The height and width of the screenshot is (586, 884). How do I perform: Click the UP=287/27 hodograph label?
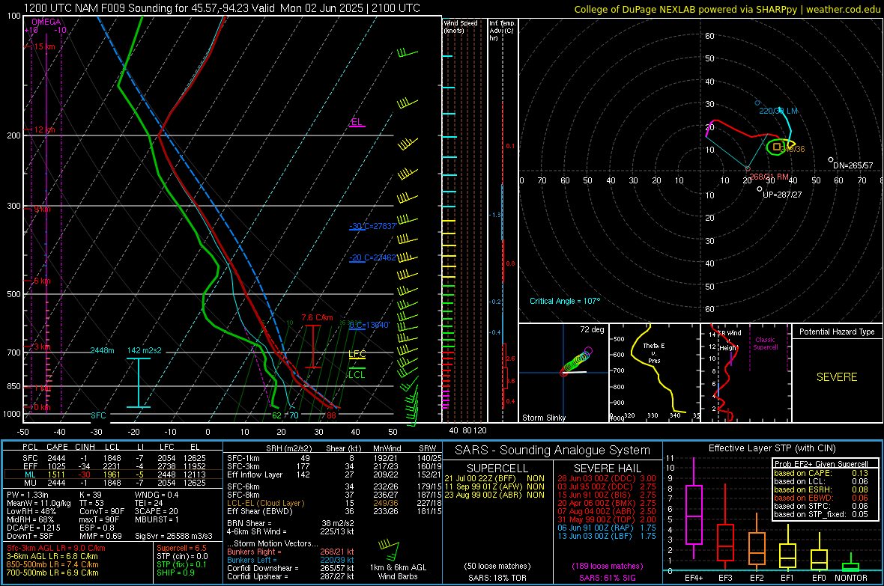click(782, 195)
